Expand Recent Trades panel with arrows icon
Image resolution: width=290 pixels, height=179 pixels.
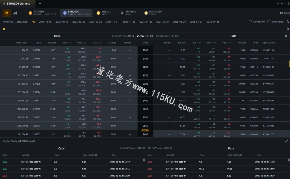coord(287,141)
